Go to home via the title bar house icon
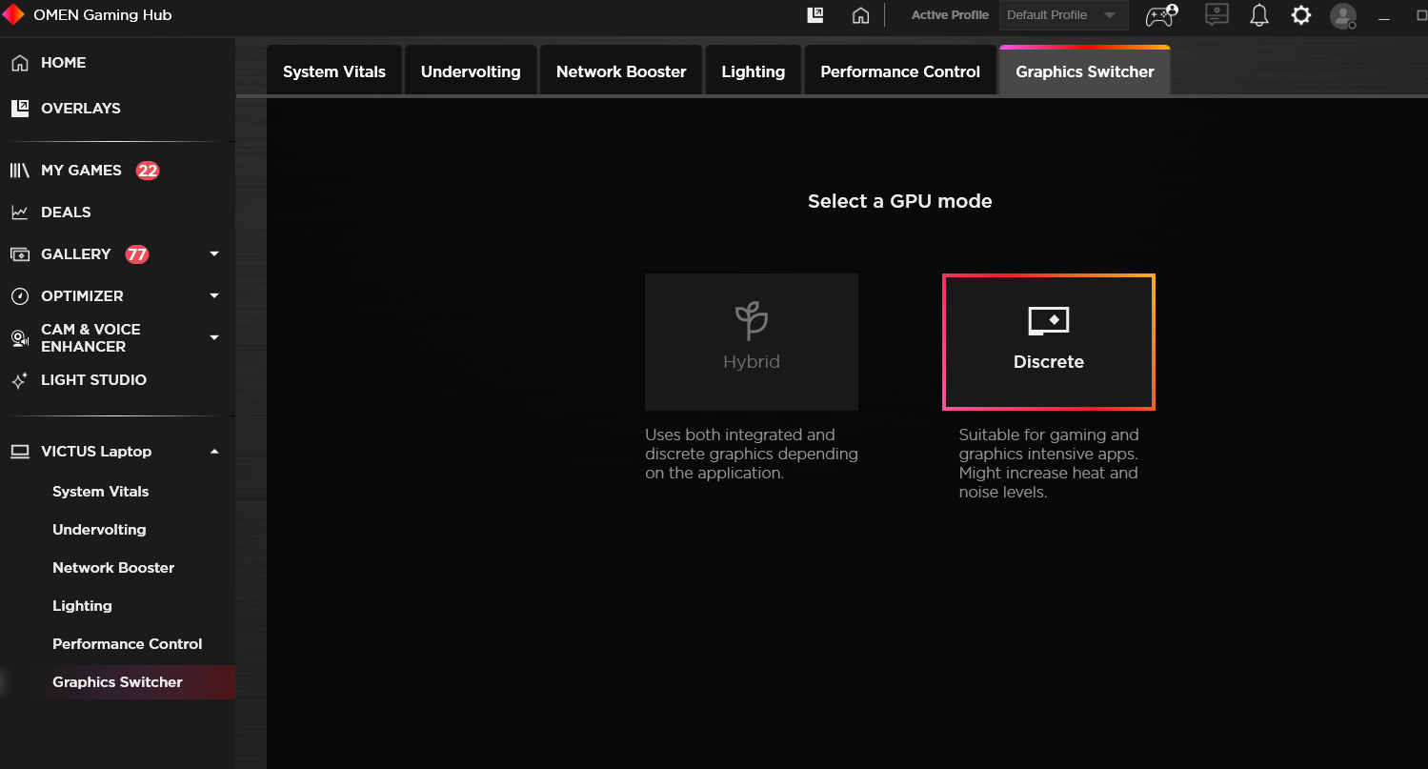Screen dimensions: 1428x769 click(861, 15)
